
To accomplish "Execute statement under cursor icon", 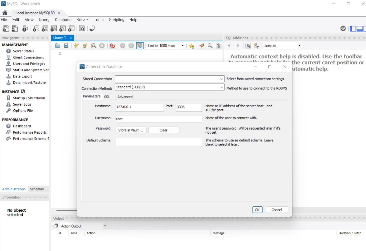I will (85, 46).
